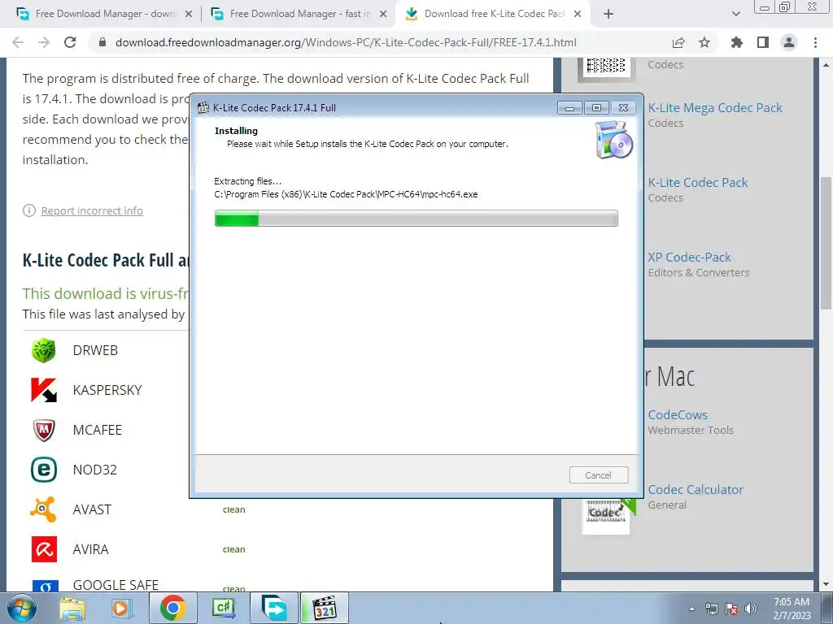Close the first Free Download Manager tab
The image size is (833, 624).
click(189, 15)
